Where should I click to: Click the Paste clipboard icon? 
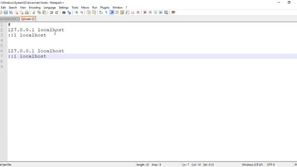click(45, 13)
